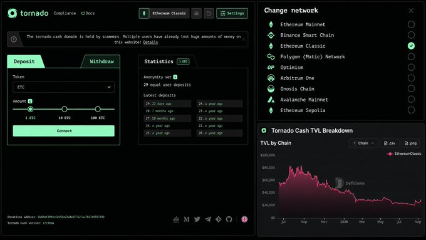Set amount slider to 1 ETC
The width and height of the screenshot is (426, 240).
pyautogui.click(x=31, y=109)
